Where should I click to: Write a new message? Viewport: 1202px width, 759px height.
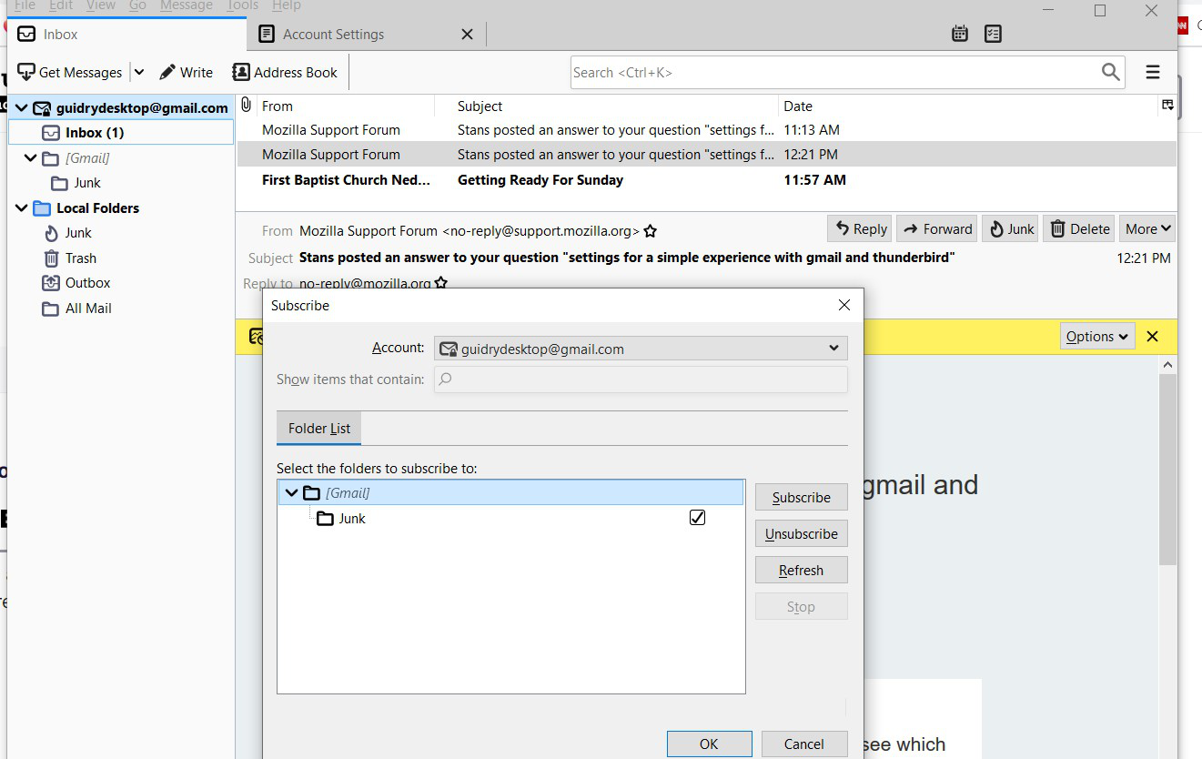186,72
